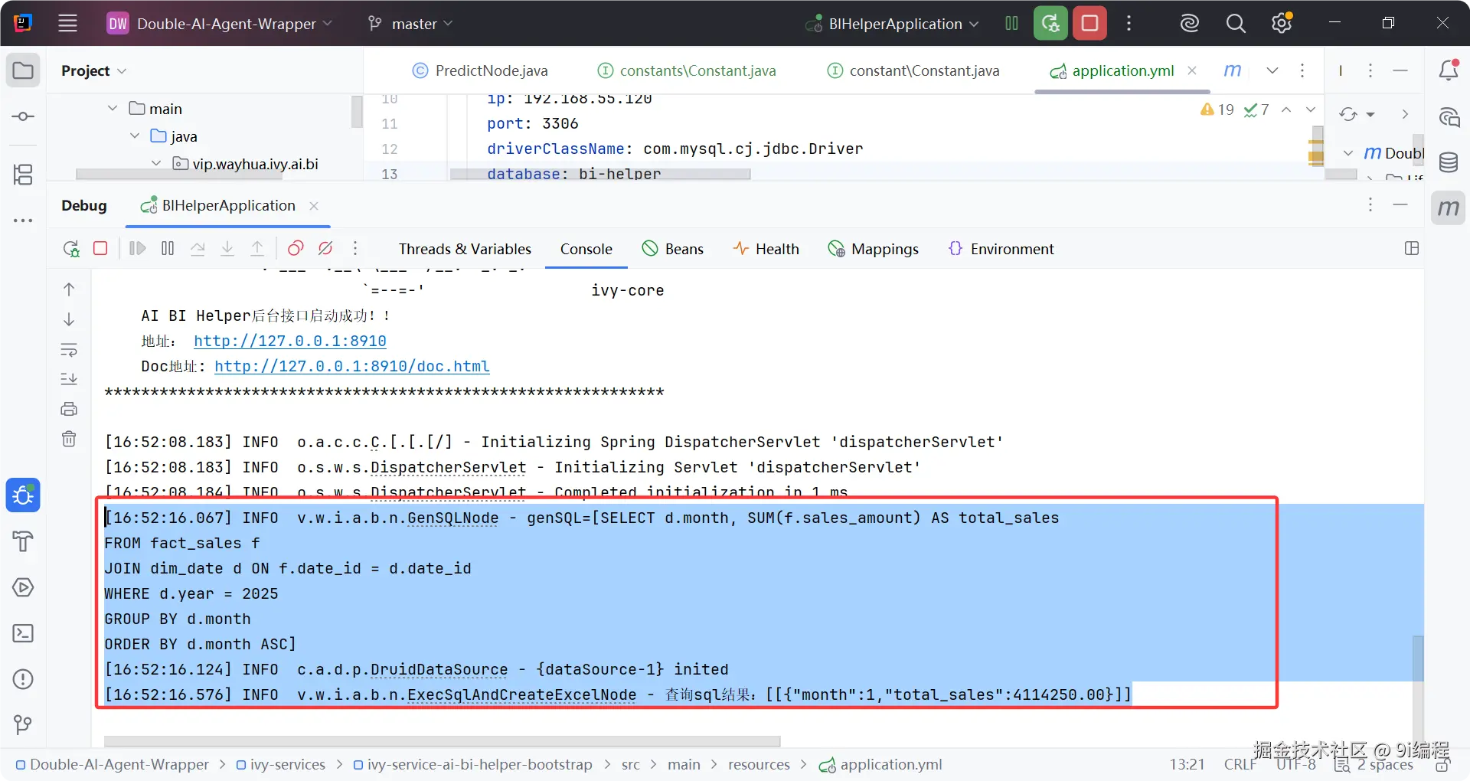Click the ExecSqlAndCreateExcelNode link in console
The width and height of the screenshot is (1470, 781).
tap(521, 694)
